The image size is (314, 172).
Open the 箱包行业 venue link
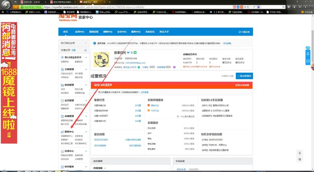tap(155, 106)
